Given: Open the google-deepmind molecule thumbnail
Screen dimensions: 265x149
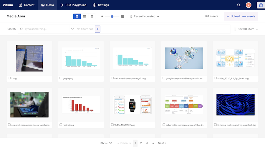Looking at the screenshot, I should (184, 58).
